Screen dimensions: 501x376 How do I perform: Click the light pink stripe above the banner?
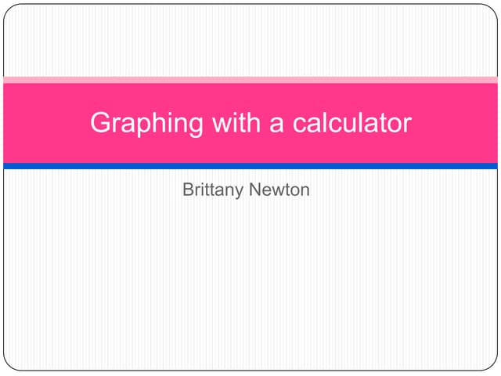[250, 80]
